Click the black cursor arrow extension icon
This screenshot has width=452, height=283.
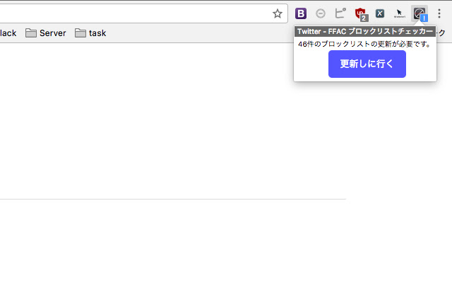399,13
